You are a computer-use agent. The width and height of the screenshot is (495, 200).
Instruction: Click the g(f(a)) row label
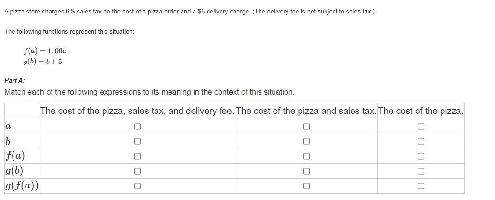coord(22,186)
